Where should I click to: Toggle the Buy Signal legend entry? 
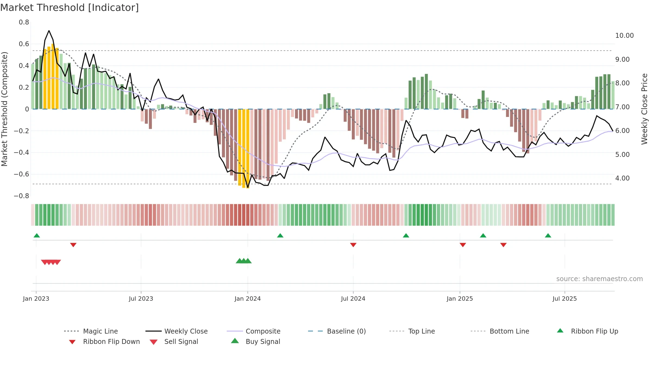(255, 341)
